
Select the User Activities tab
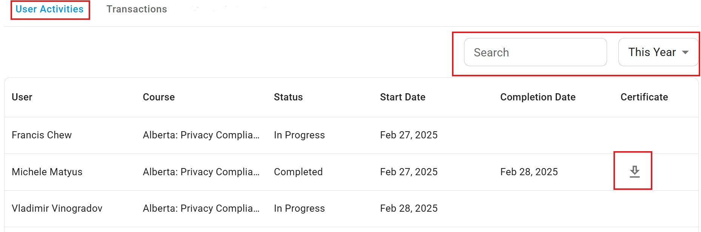pos(49,9)
